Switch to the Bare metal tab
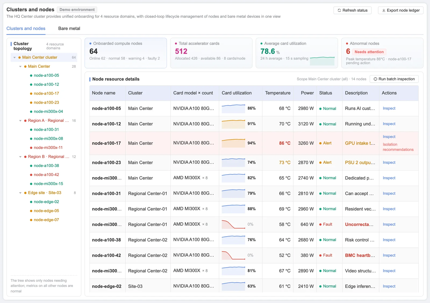 [x=69, y=28]
